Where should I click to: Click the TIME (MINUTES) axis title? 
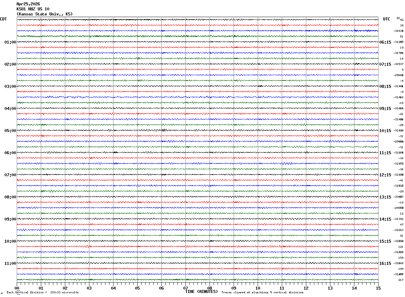[x=201, y=292]
